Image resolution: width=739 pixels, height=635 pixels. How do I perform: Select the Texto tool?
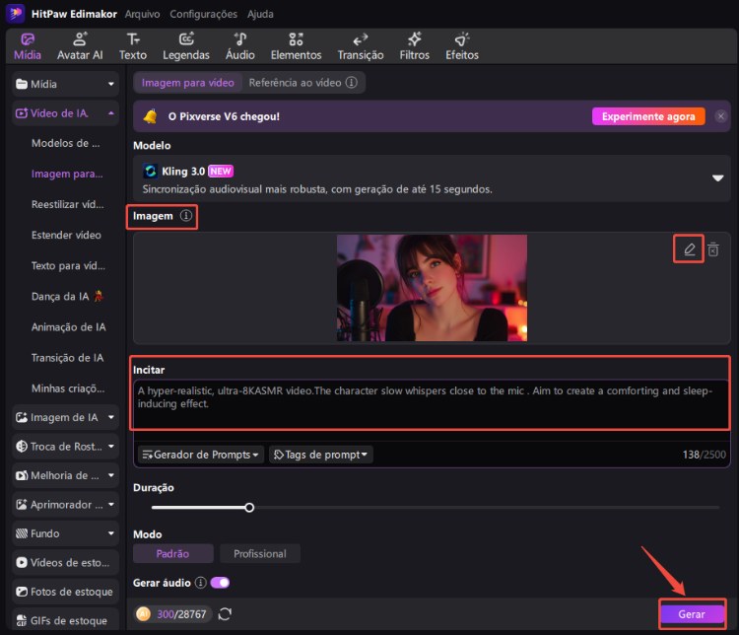[x=133, y=46]
